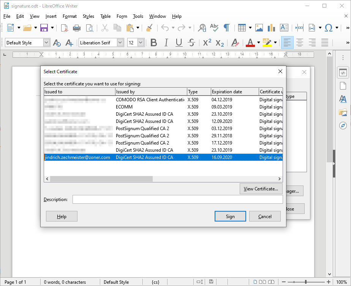This screenshot has height=286, width=351.
Task: Toggle Italic formatting
Action: 166,43
